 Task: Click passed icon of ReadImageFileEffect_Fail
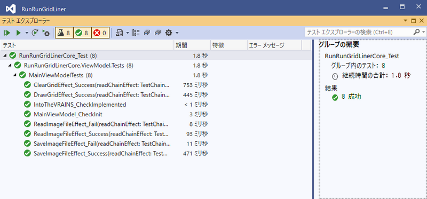coord(27,124)
